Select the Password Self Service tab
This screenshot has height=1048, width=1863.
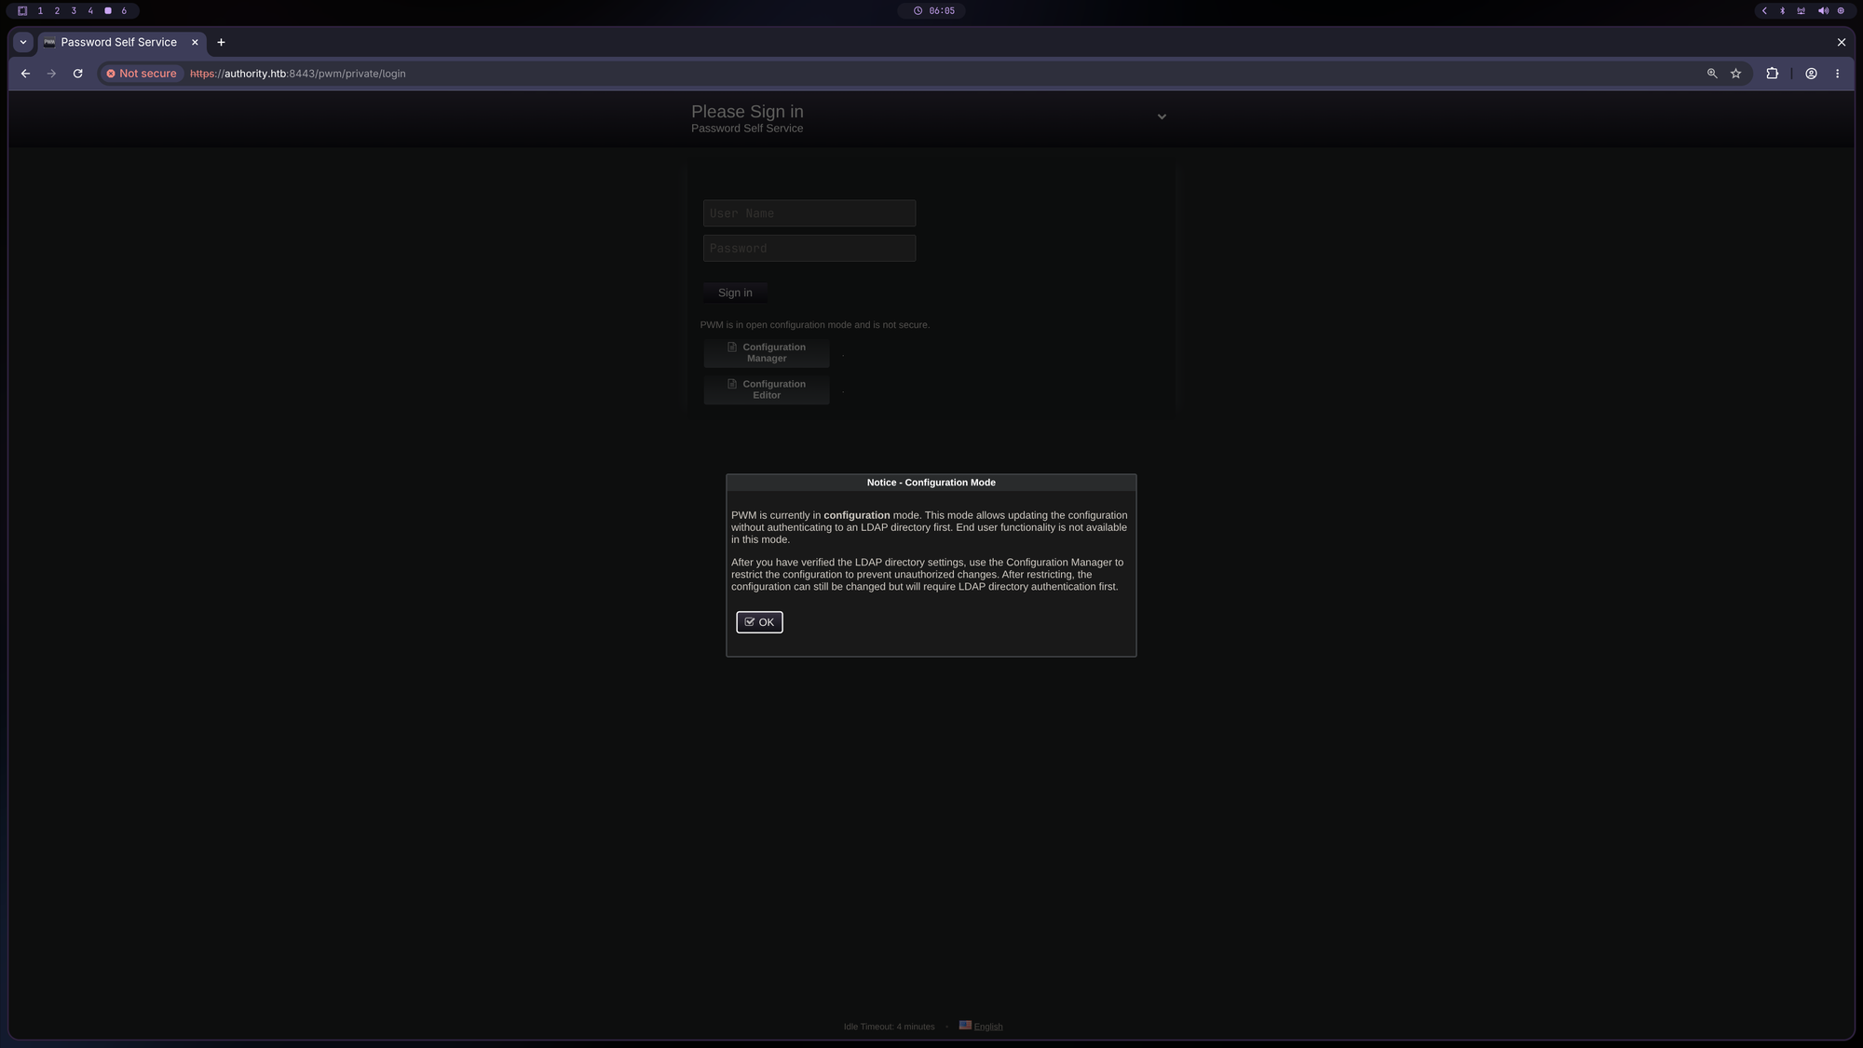click(x=119, y=42)
